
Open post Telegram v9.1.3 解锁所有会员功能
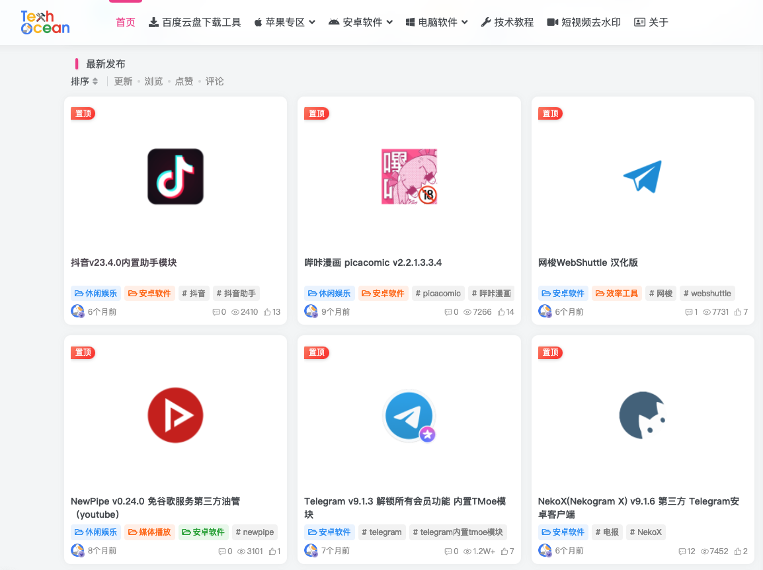[405, 508]
